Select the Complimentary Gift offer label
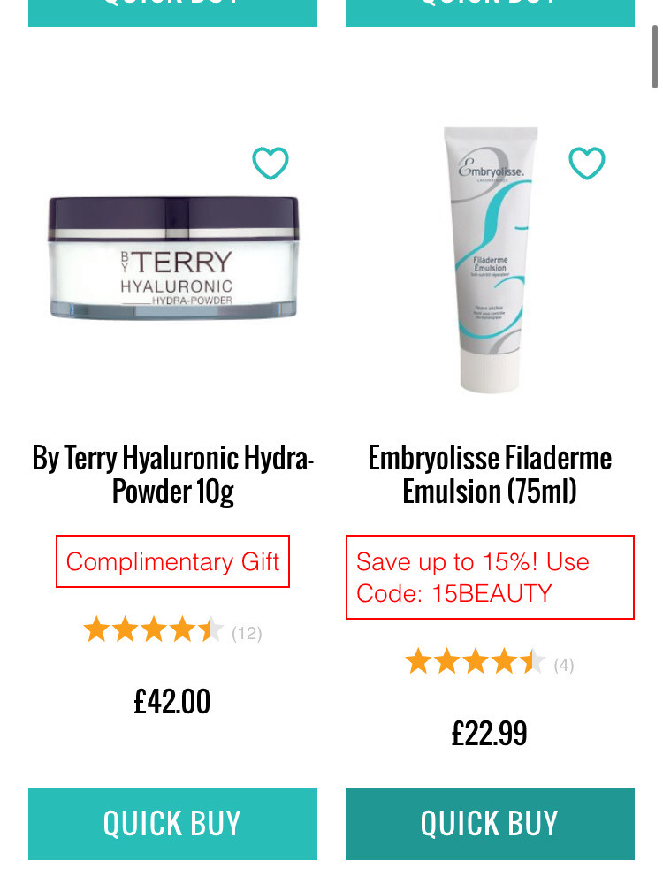Viewport: 663px width, 884px height. (172, 561)
